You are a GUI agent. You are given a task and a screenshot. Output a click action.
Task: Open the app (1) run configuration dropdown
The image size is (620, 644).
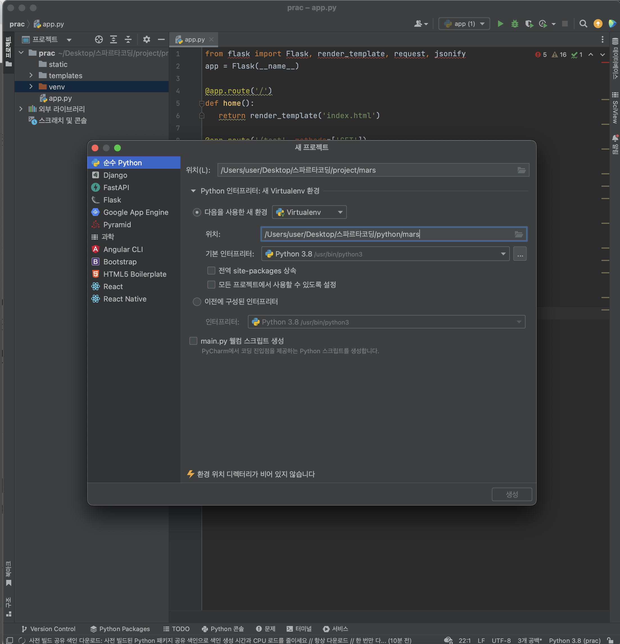(464, 24)
